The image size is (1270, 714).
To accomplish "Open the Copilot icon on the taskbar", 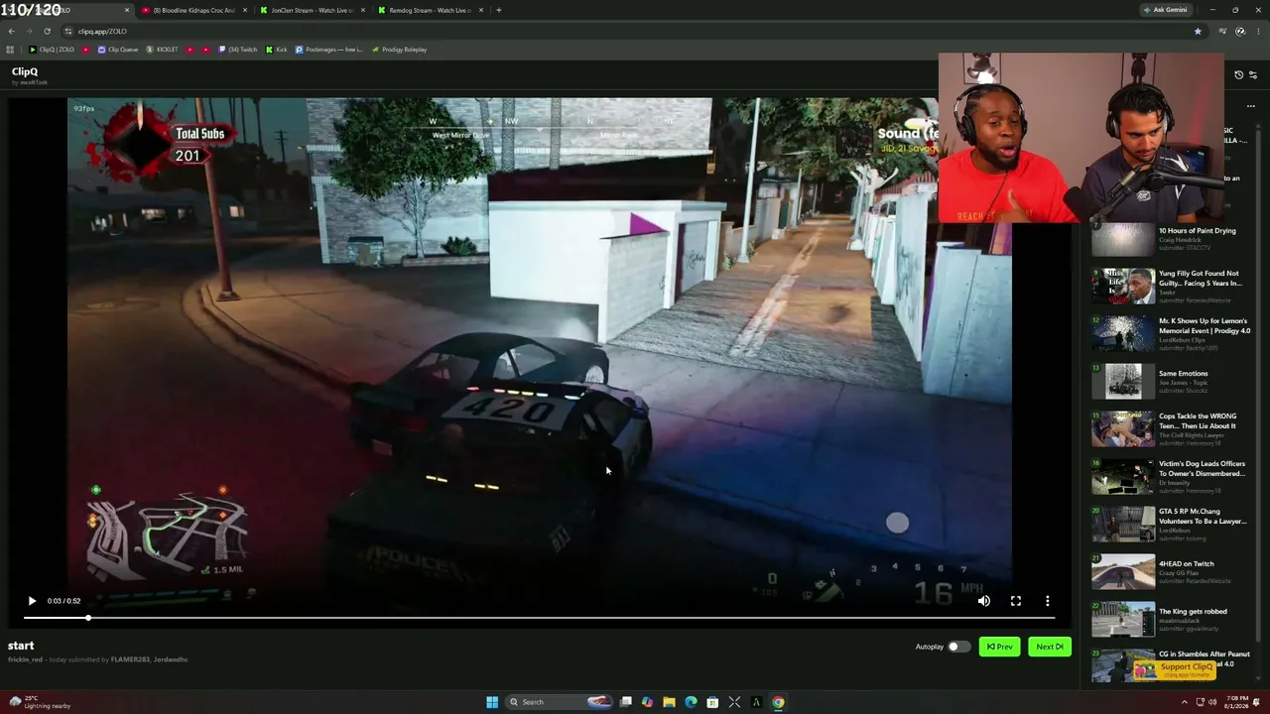I will pos(647,702).
